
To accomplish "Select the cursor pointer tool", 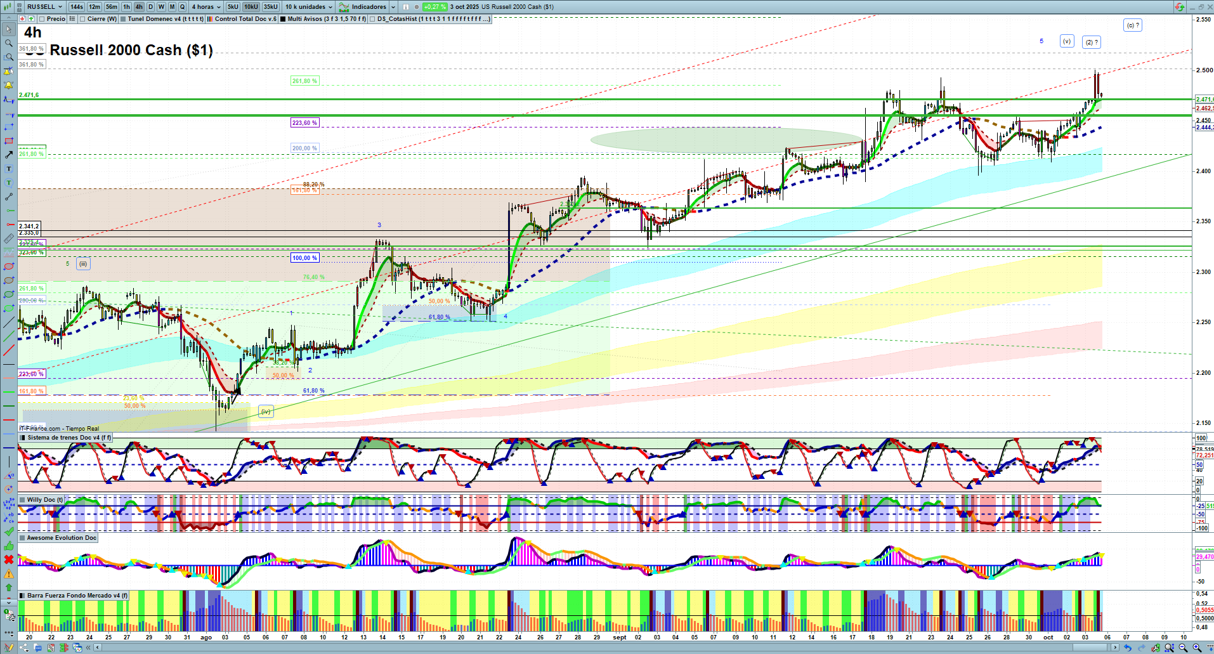I will pyautogui.click(x=9, y=29).
